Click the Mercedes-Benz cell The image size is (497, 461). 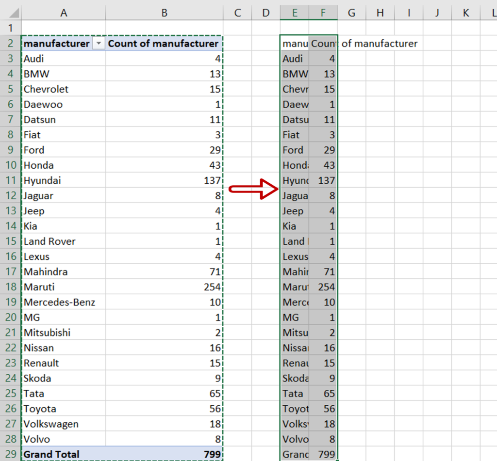(x=64, y=302)
